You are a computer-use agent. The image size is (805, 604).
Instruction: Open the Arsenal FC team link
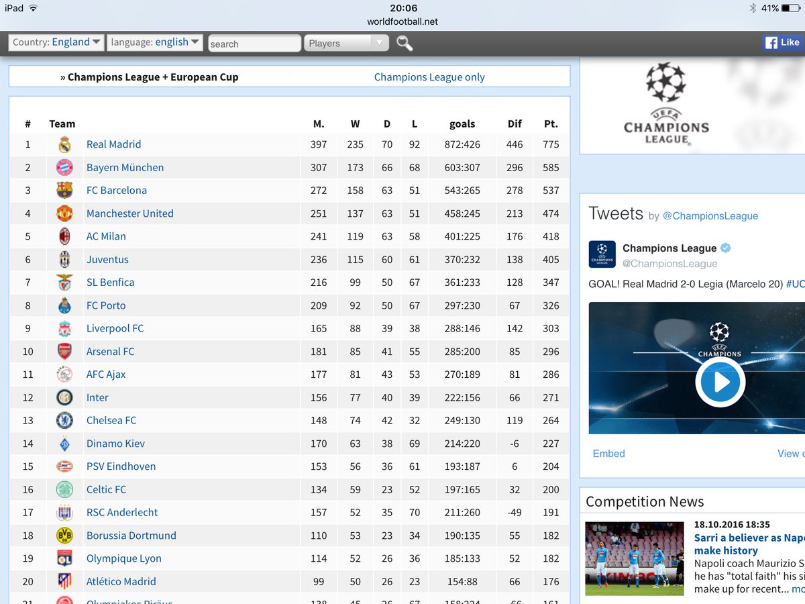coord(110,351)
